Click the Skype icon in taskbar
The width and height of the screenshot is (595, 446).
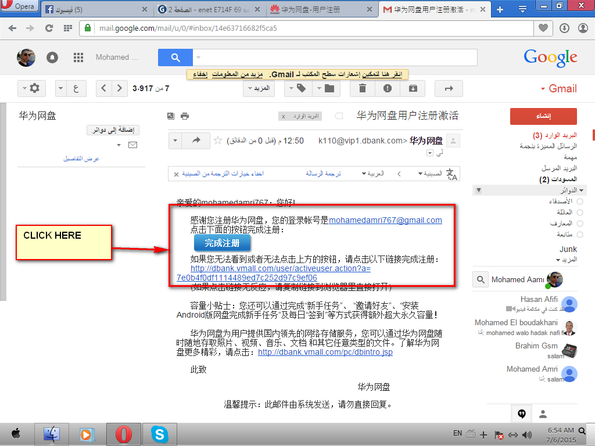pyautogui.click(x=160, y=434)
